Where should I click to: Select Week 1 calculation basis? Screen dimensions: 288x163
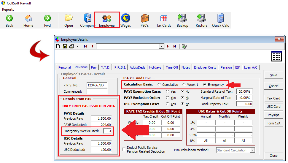click(x=184, y=85)
